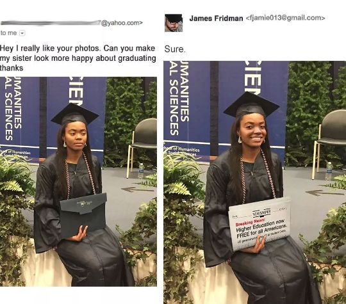Click the sender name James Fridman
This screenshot has height=304, width=346.
click(216, 19)
